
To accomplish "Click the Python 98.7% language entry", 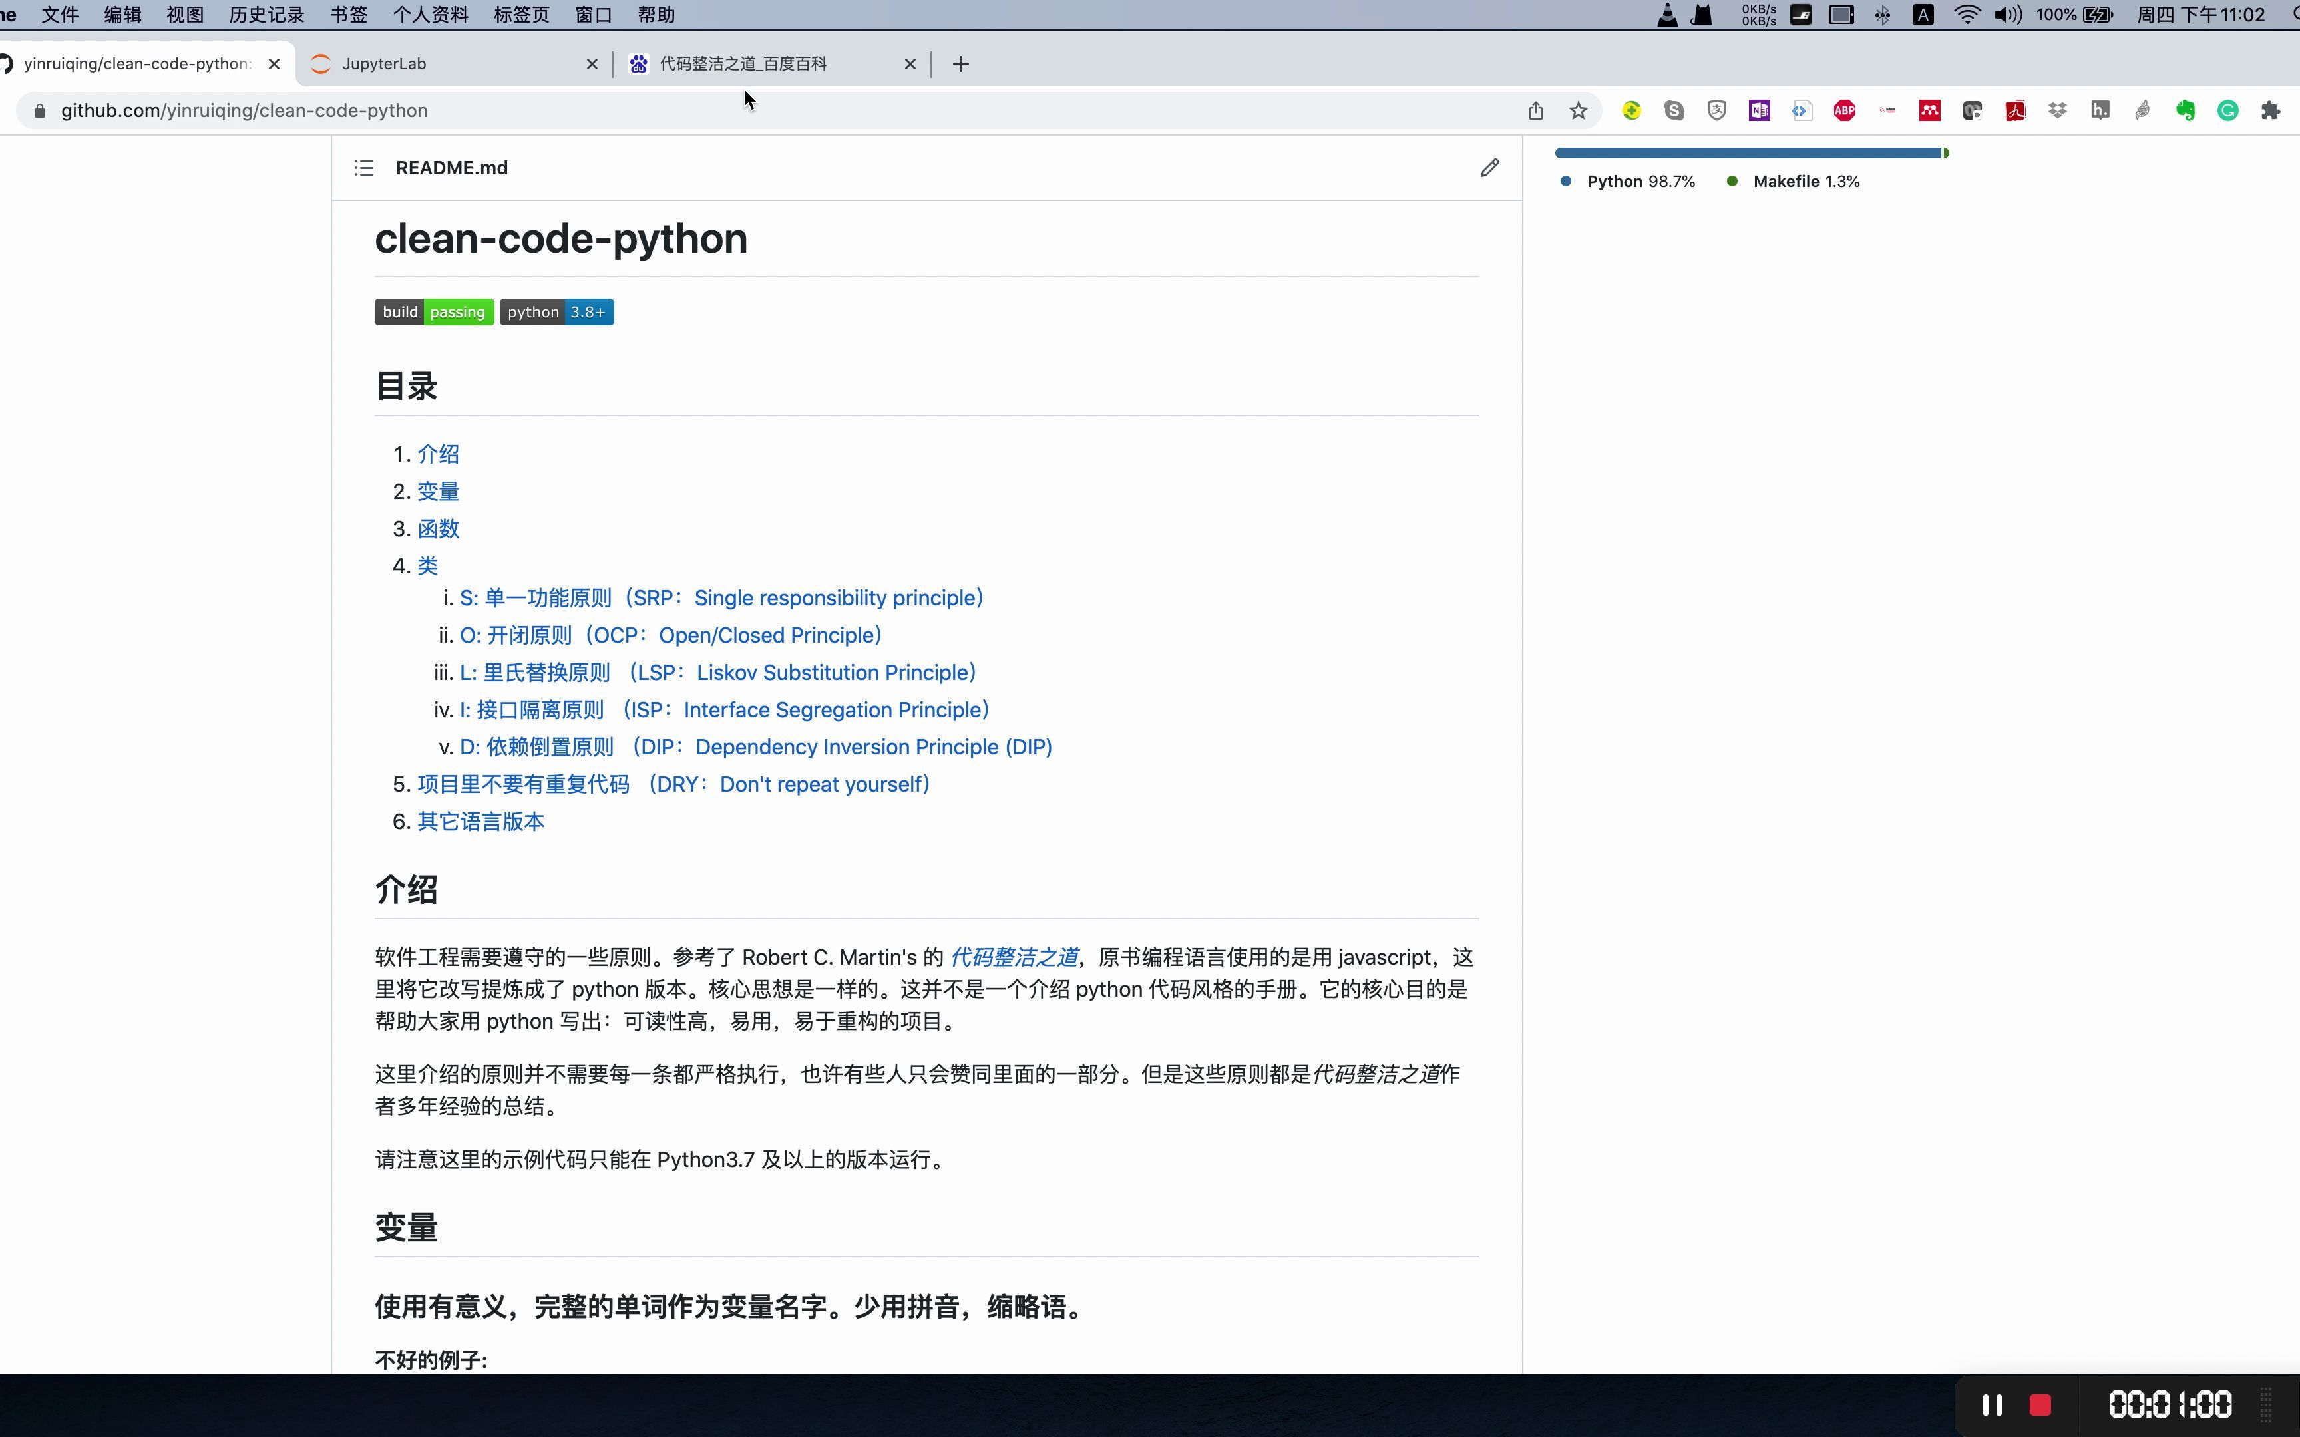I will point(1628,182).
